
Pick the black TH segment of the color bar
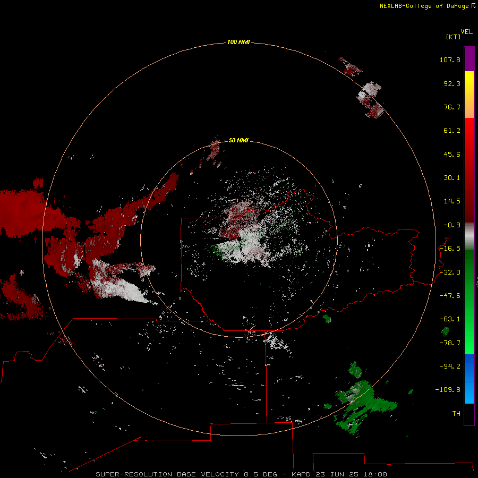(469, 414)
